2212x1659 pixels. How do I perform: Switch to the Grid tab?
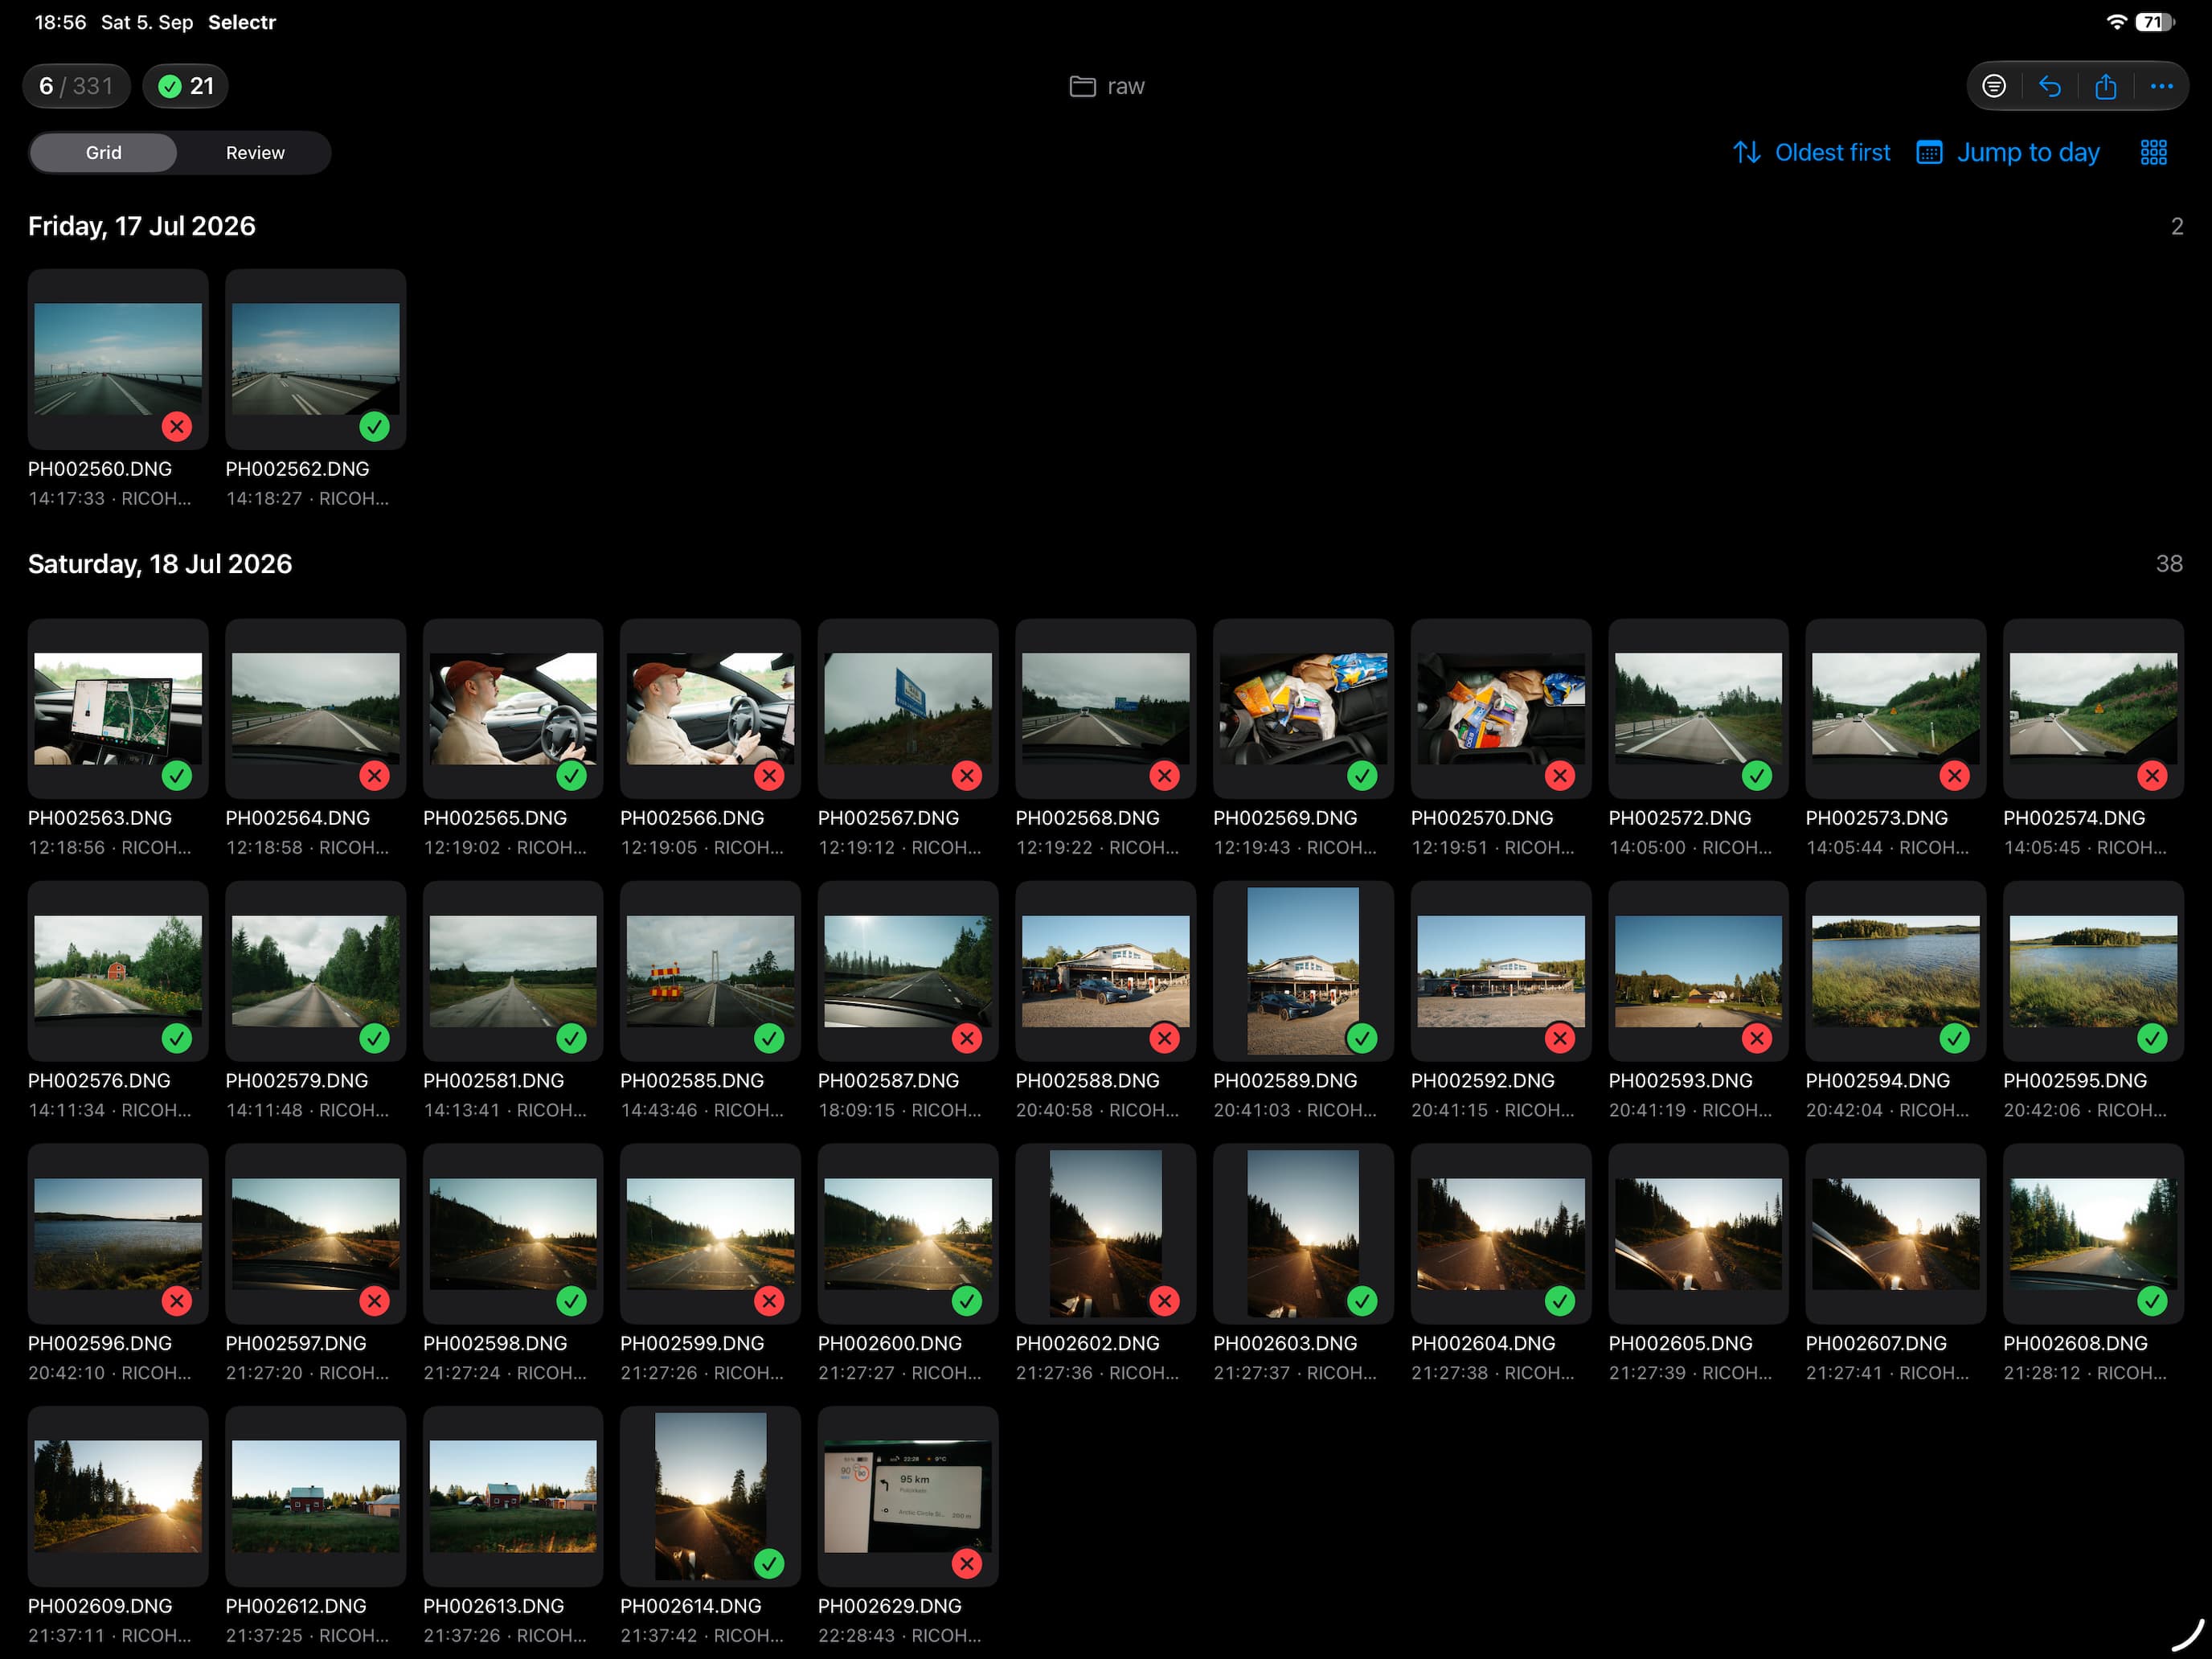pyautogui.click(x=103, y=152)
